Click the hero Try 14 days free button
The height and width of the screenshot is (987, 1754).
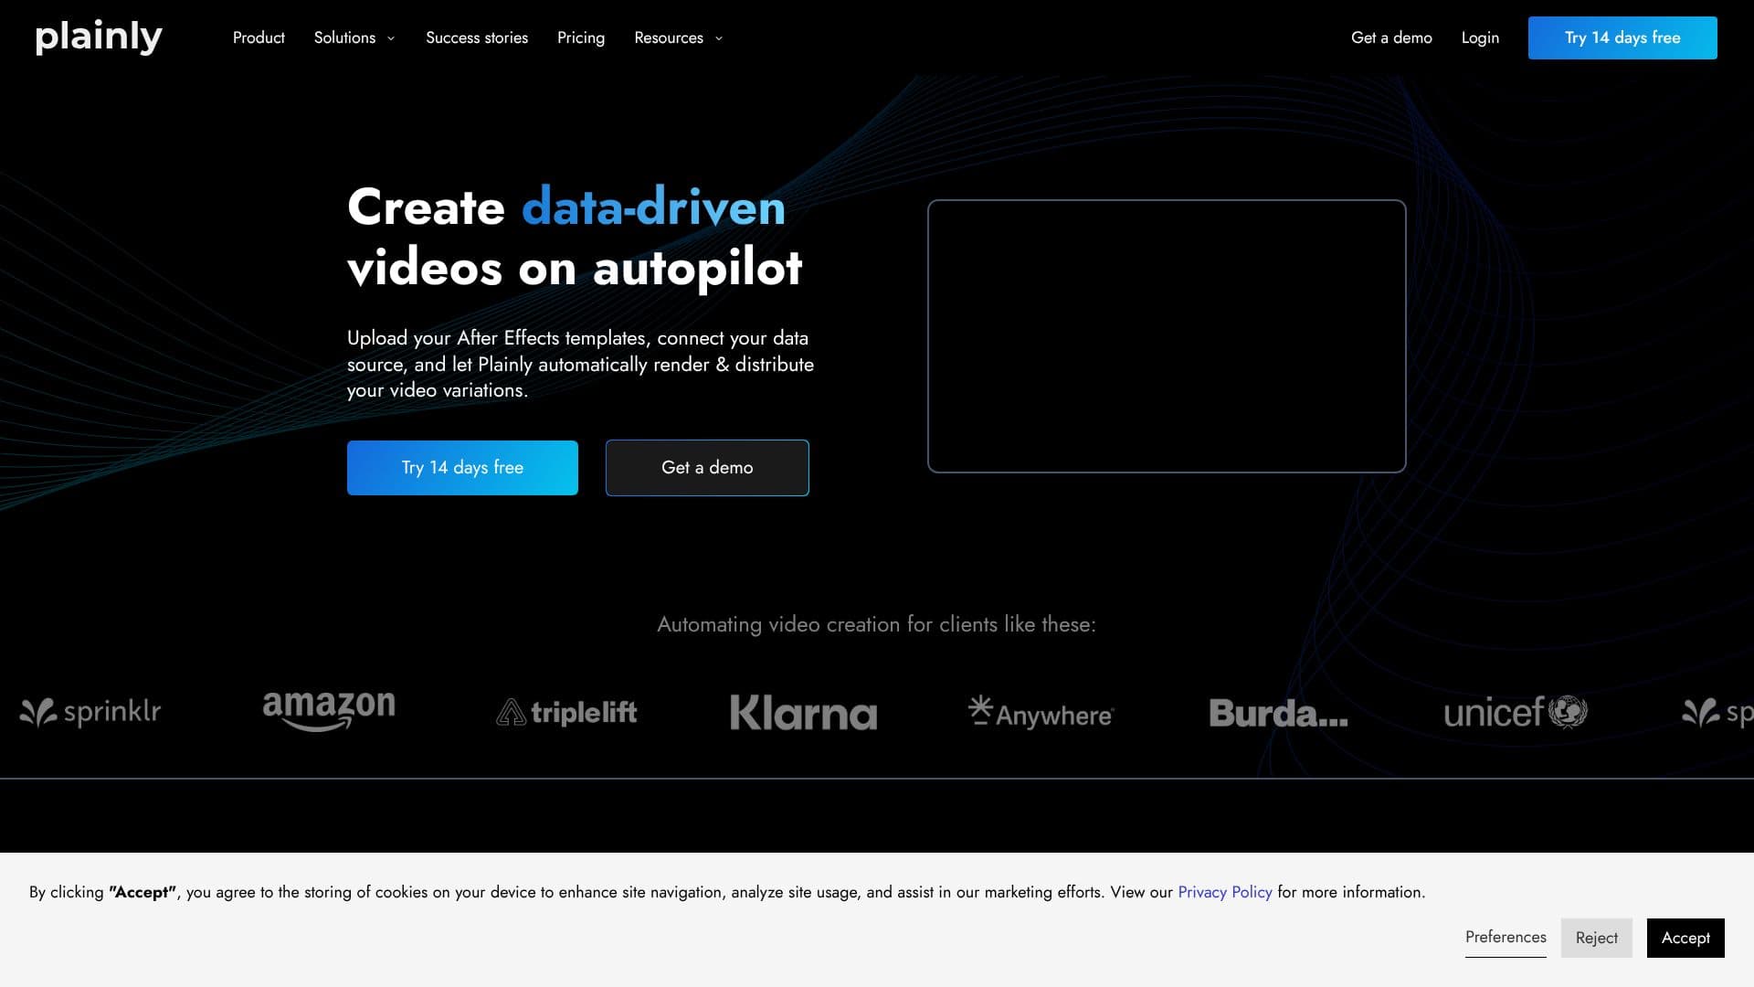click(462, 468)
